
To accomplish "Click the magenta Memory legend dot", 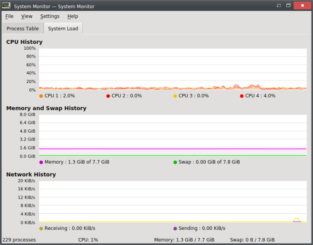I will click(x=41, y=162).
